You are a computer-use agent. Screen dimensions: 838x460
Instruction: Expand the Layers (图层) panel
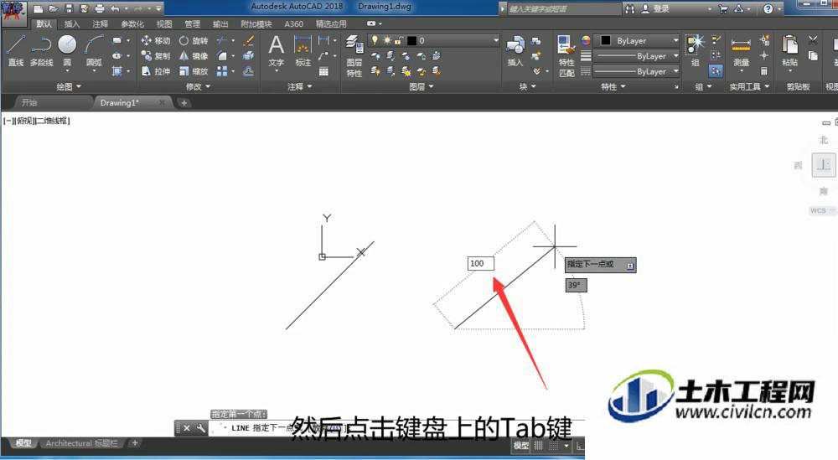point(422,86)
